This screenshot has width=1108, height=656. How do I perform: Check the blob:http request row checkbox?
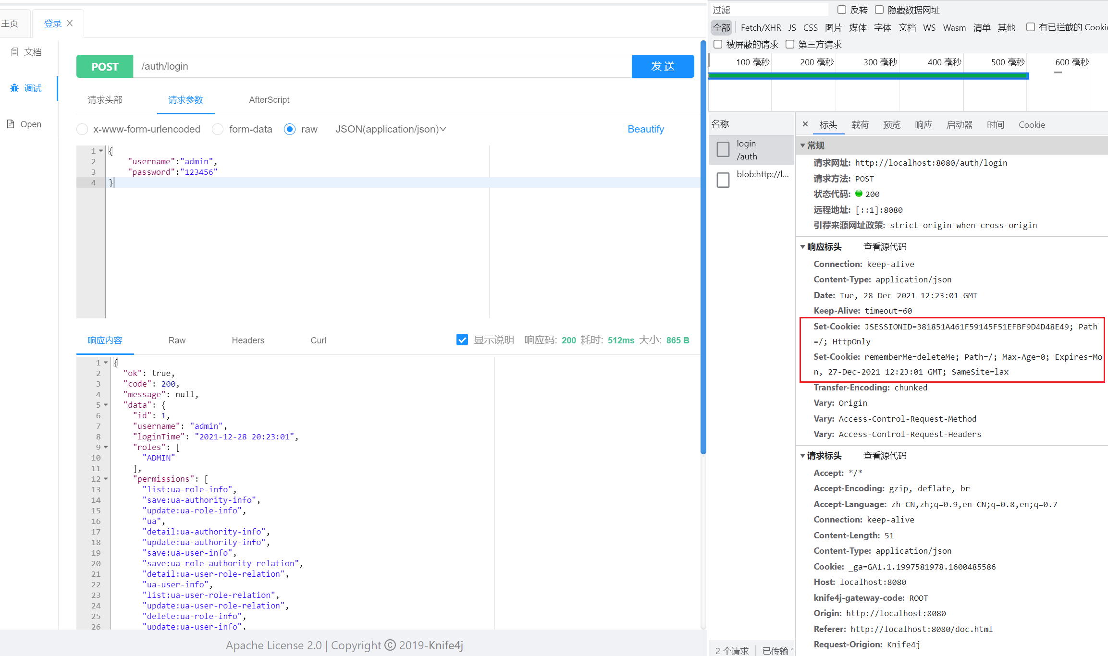[723, 180]
